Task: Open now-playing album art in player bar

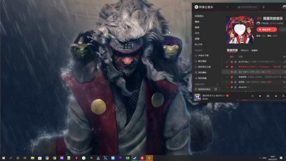Action: [x=197, y=97]
